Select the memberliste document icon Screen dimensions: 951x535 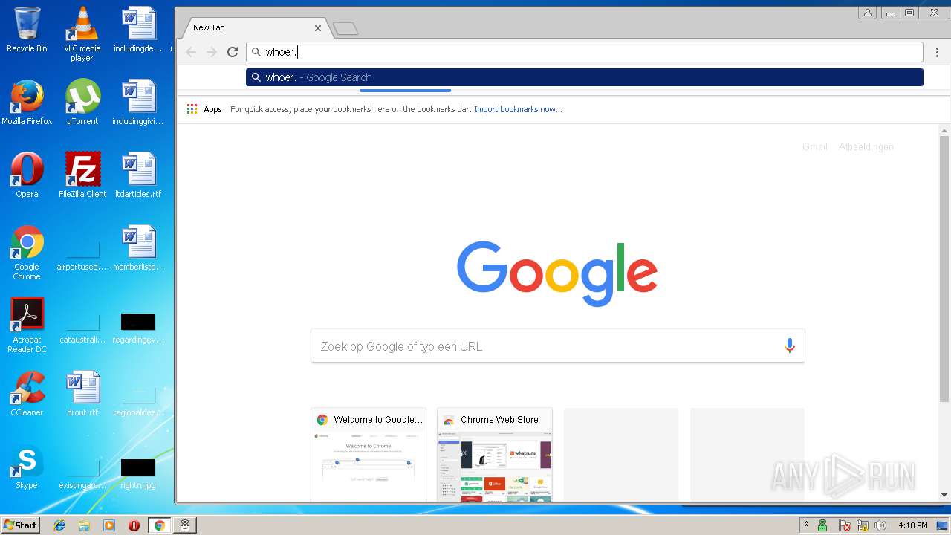point(138,248)
